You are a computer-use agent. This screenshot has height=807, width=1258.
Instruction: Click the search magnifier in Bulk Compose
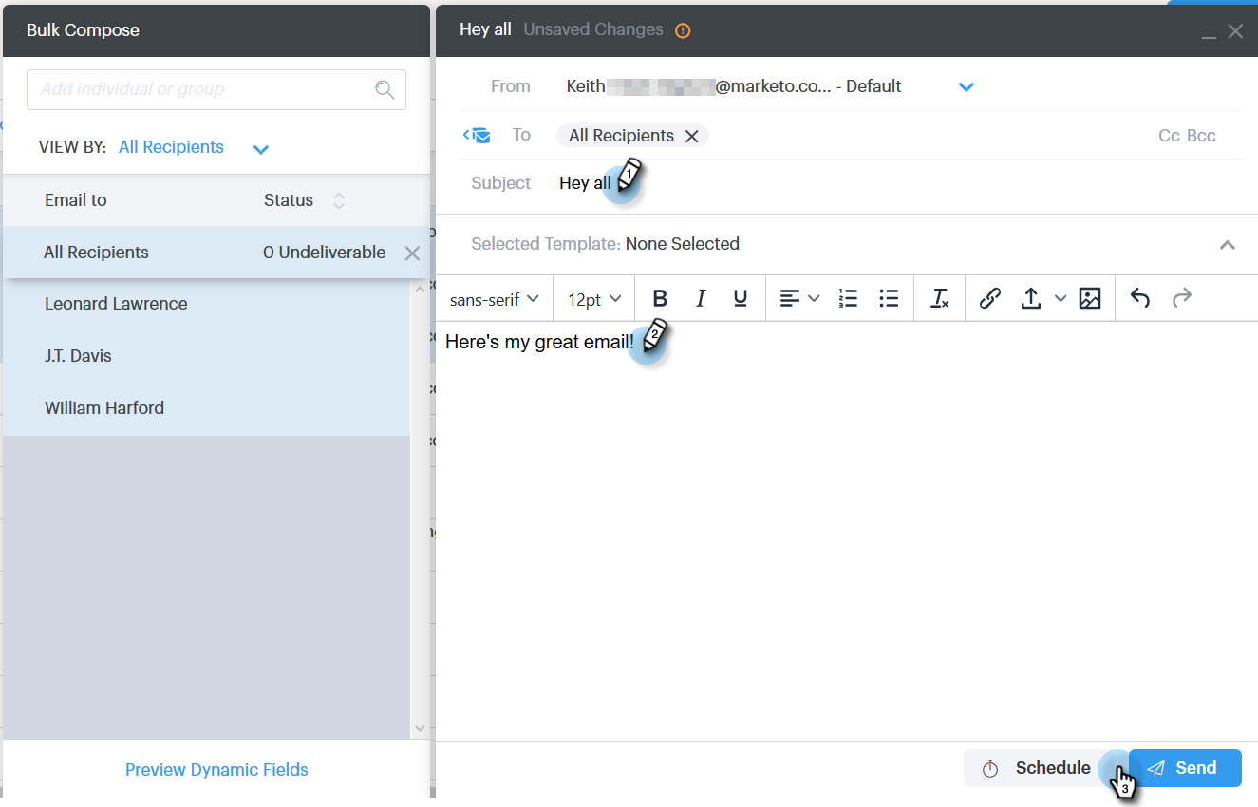click(385, 89)
